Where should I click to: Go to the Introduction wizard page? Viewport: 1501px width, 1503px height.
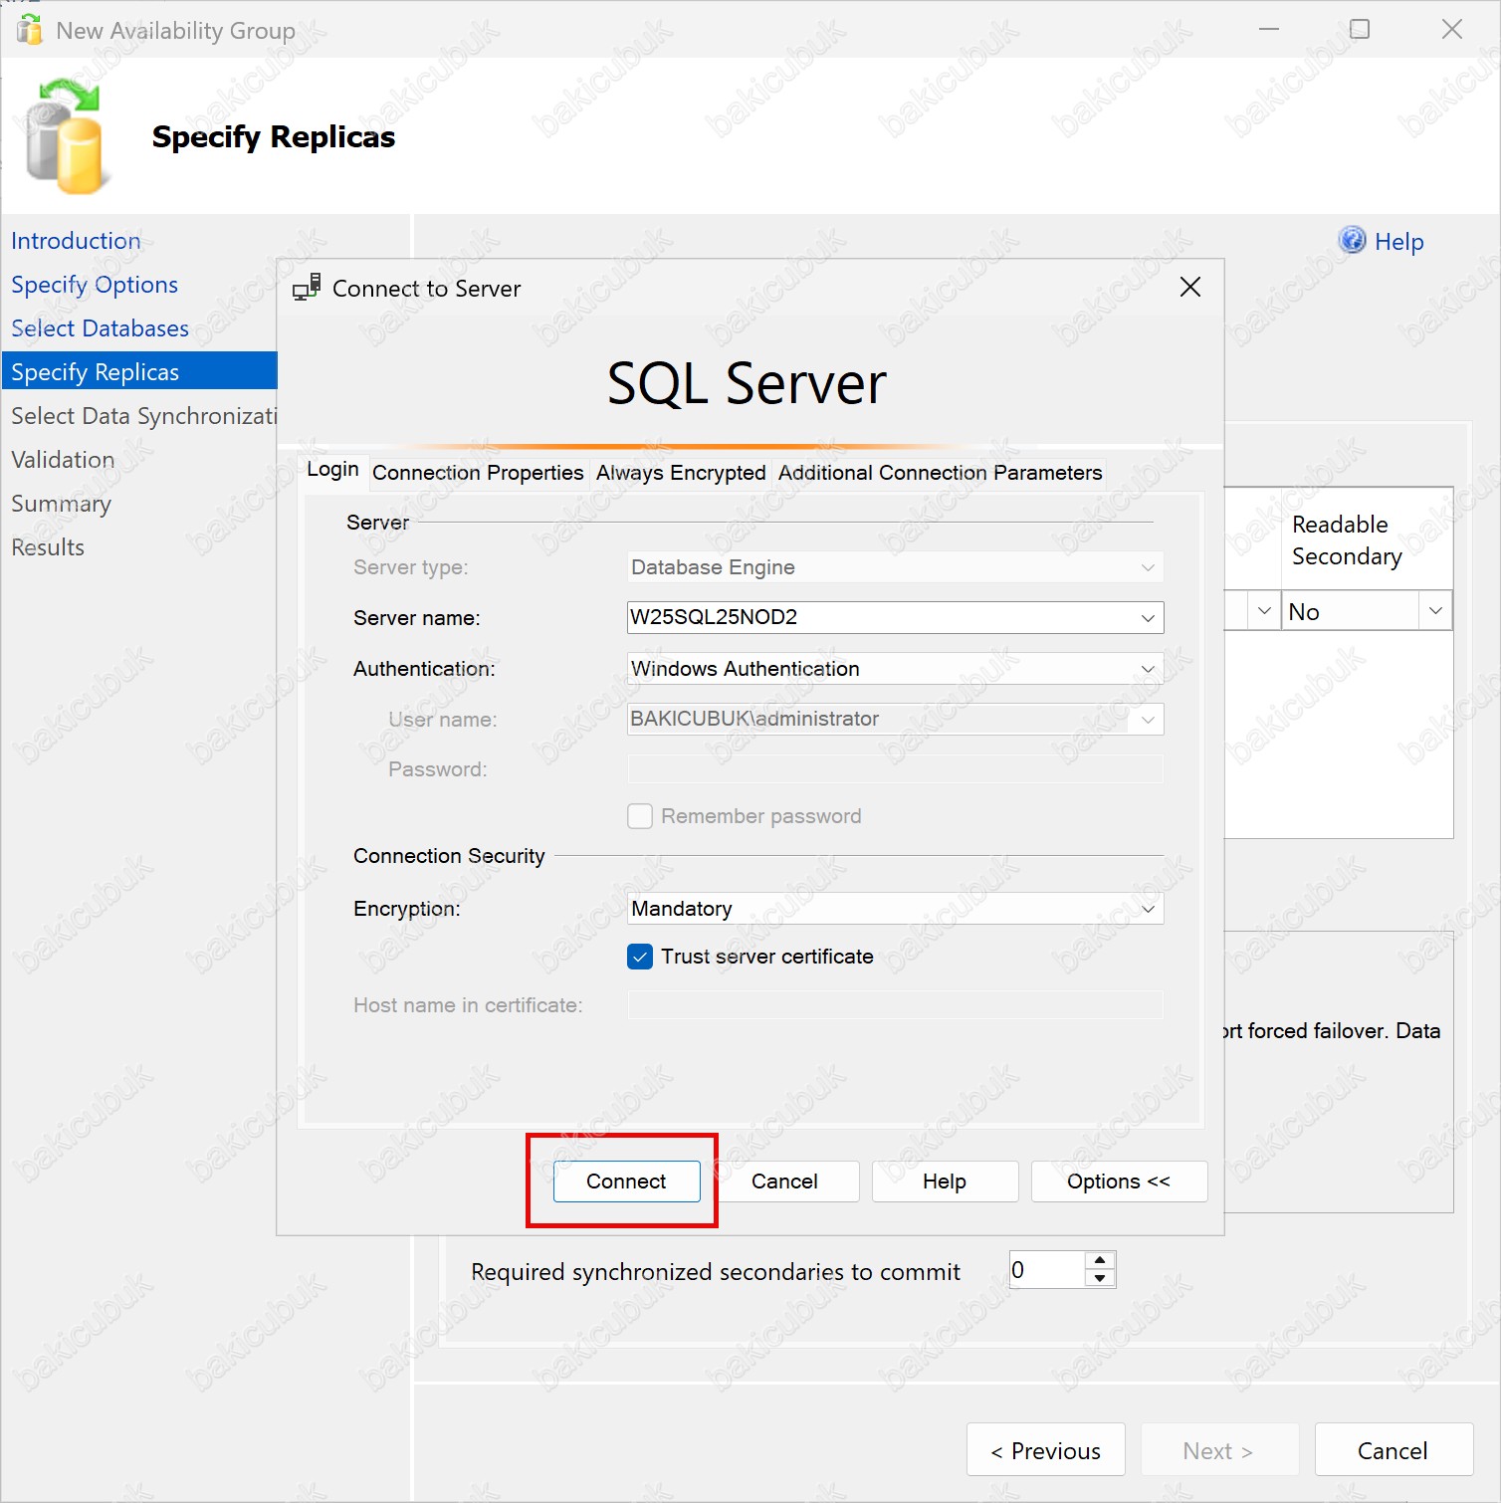(x=76, y=241)
